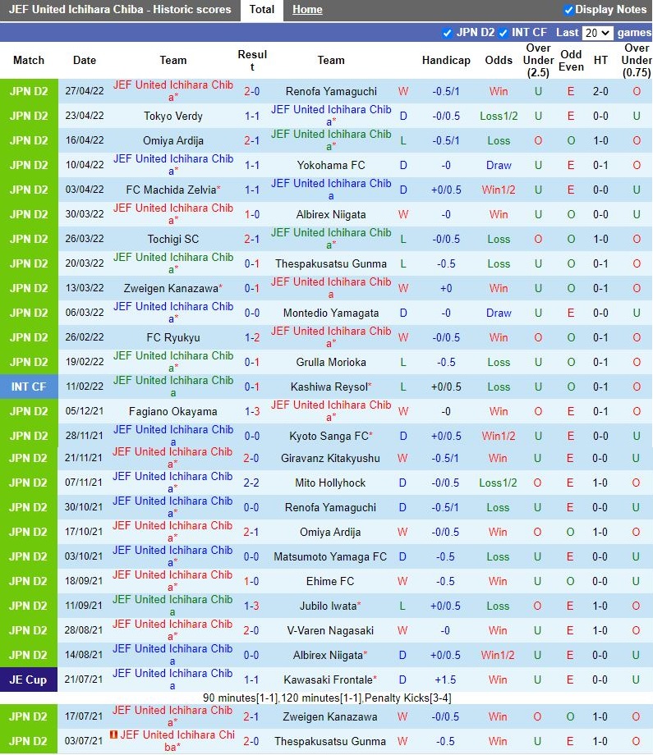This screenshot has height=755, width=653.
Task: Click the 2-0 result on 27/04/22
Action: (251, 91)
